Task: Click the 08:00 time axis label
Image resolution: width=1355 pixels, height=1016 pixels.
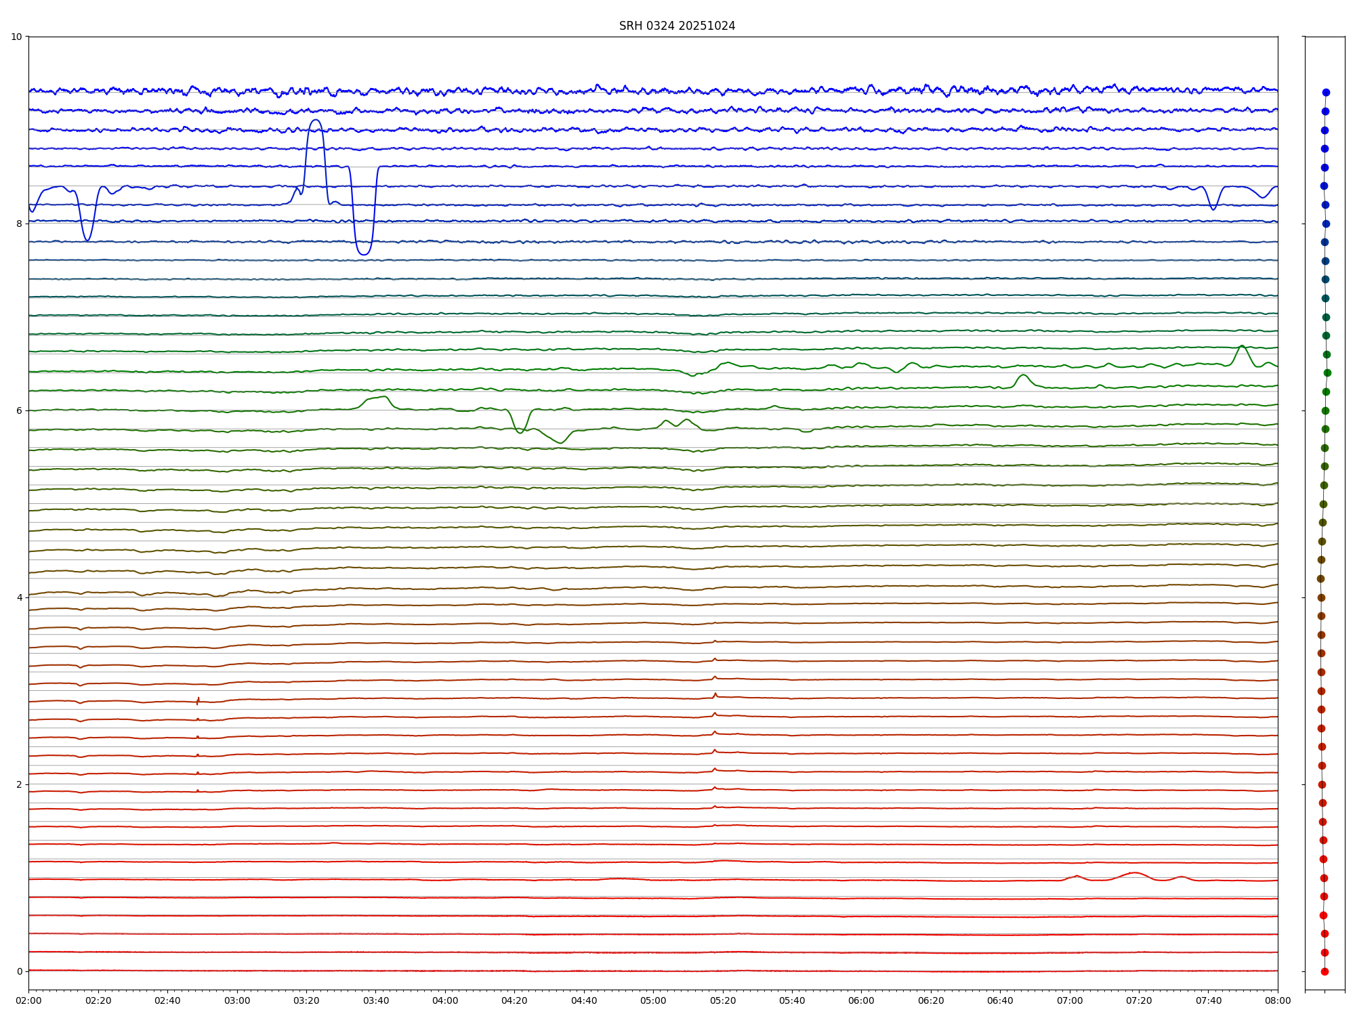Action: 1278,1000
